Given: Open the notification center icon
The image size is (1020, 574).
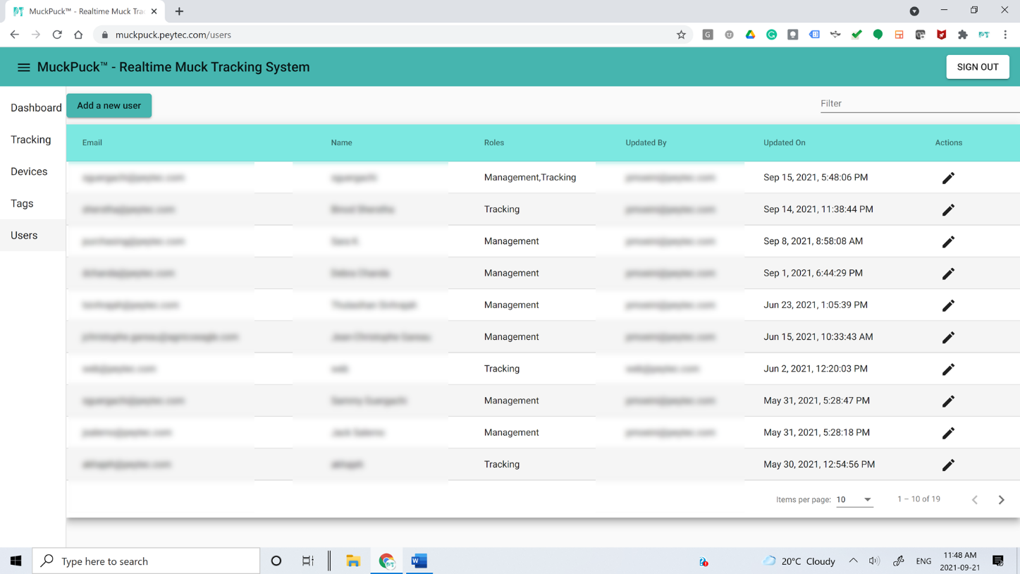Looking at the screenshot, I should point(998,561).
